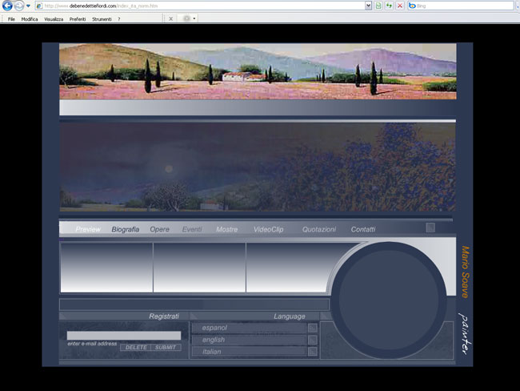
Task: Click the Tuscan landscape banner painting
Action: 258,71
